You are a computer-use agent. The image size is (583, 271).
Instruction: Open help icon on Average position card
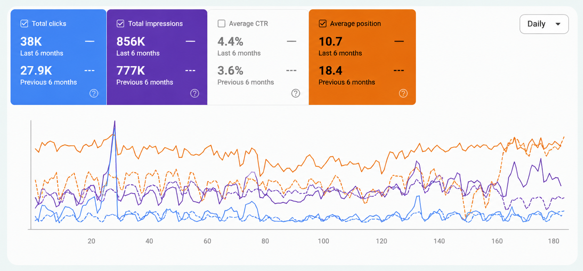(x=403, y=93)
